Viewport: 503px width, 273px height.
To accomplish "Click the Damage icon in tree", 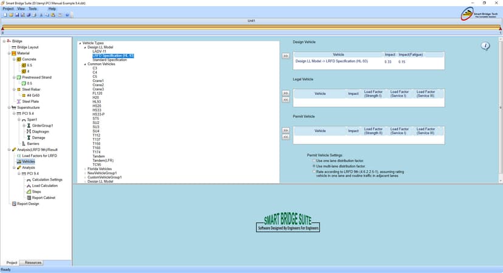I will tap(29, 138).
